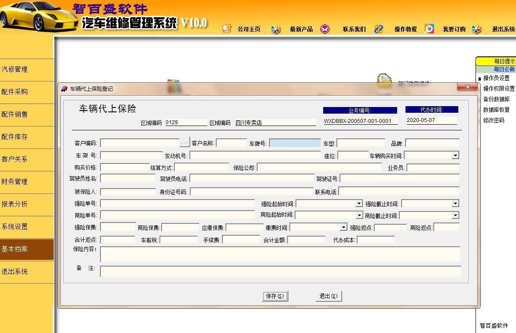Click the 车牌号 input field

pyautogui.click(x=295, y=143)
